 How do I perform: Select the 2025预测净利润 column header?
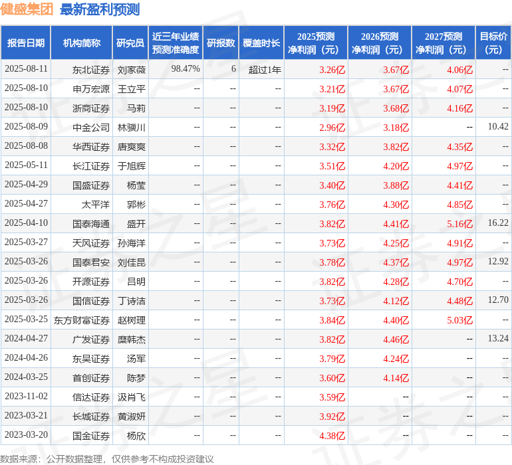[x=316, y=43]
